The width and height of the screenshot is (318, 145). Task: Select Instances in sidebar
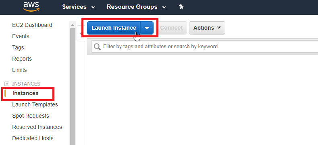click(25, 93)
